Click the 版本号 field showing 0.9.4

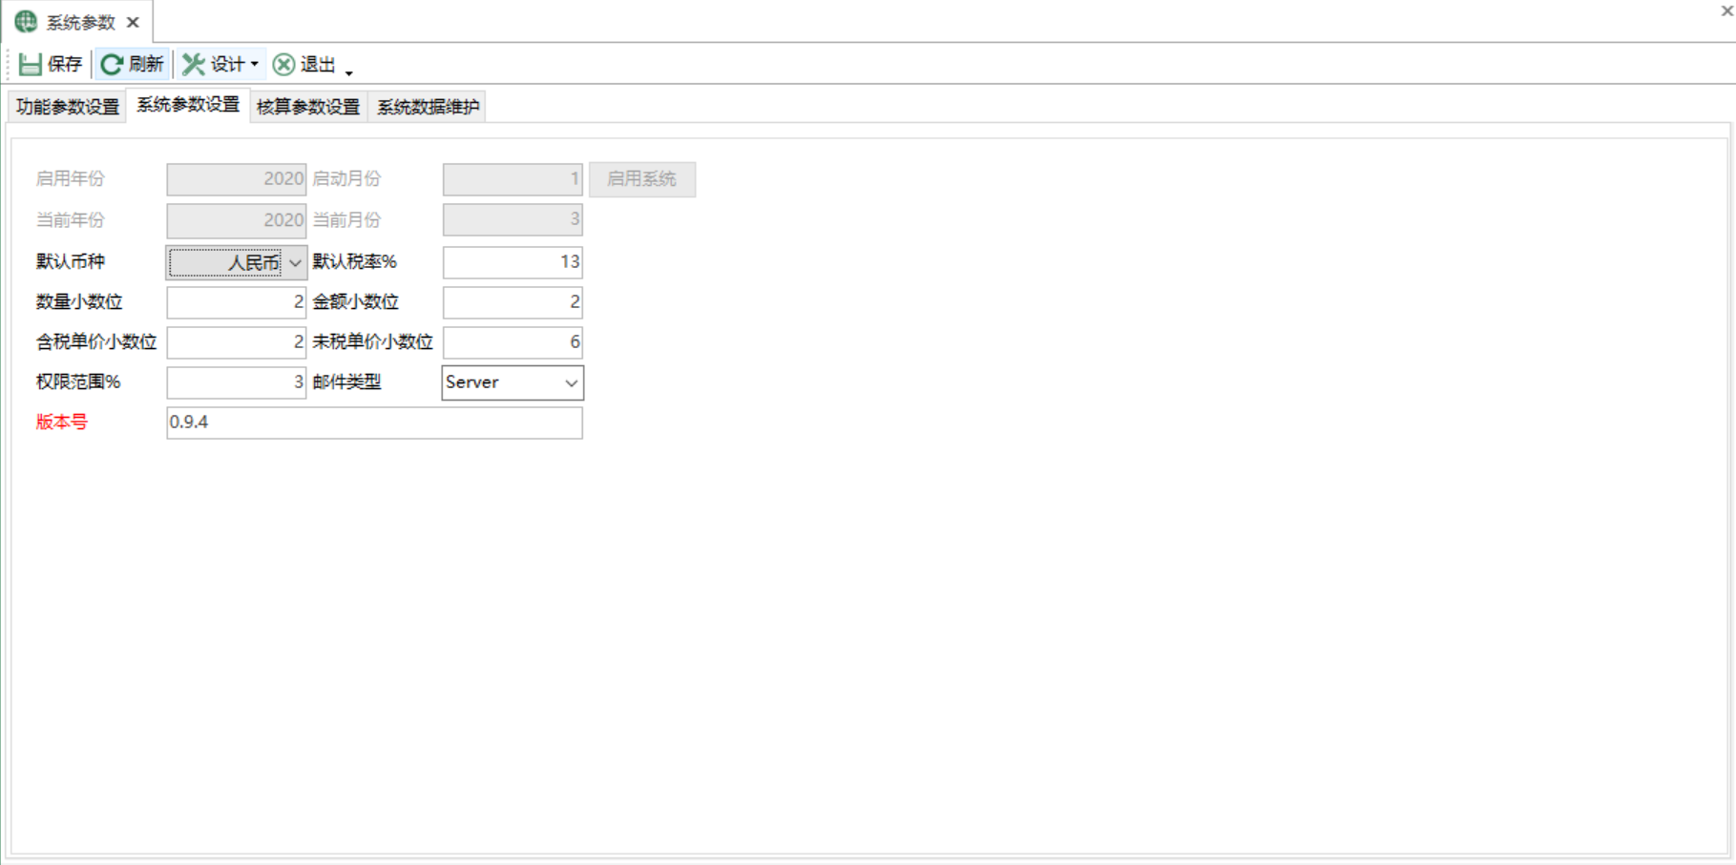coord(374,422)
